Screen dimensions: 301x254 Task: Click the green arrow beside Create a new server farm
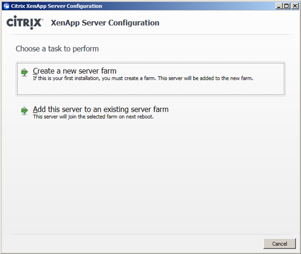pyautogui.click(x=24, y=72)
